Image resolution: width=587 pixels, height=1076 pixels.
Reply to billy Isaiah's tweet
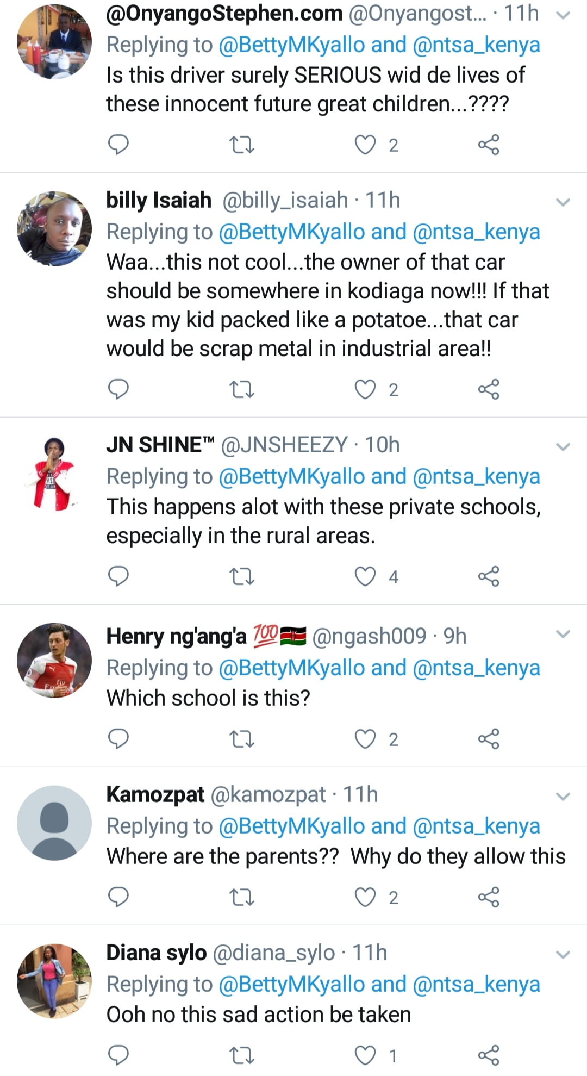coord(118,389)
